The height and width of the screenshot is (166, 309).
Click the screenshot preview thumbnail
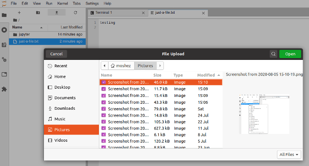tap(264, 114)
